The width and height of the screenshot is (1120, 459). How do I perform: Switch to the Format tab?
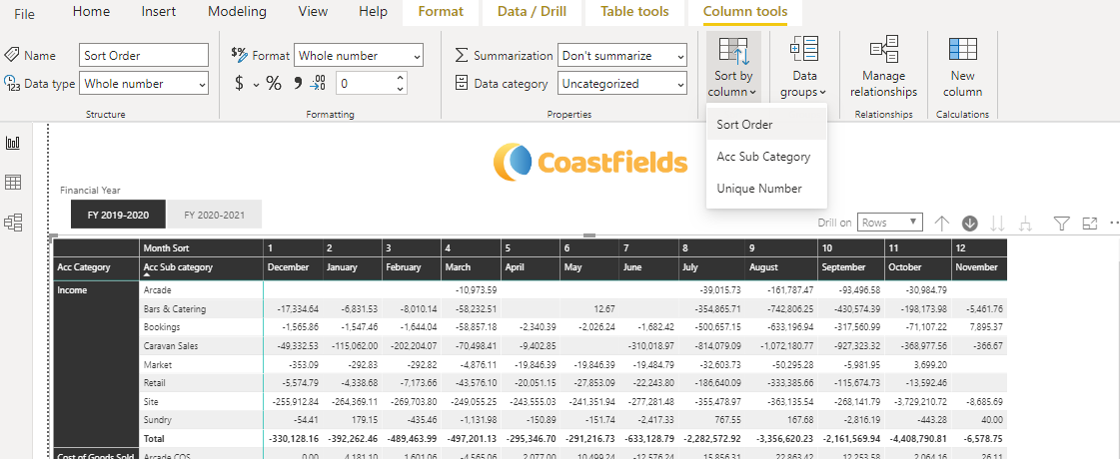pos(441,12)
